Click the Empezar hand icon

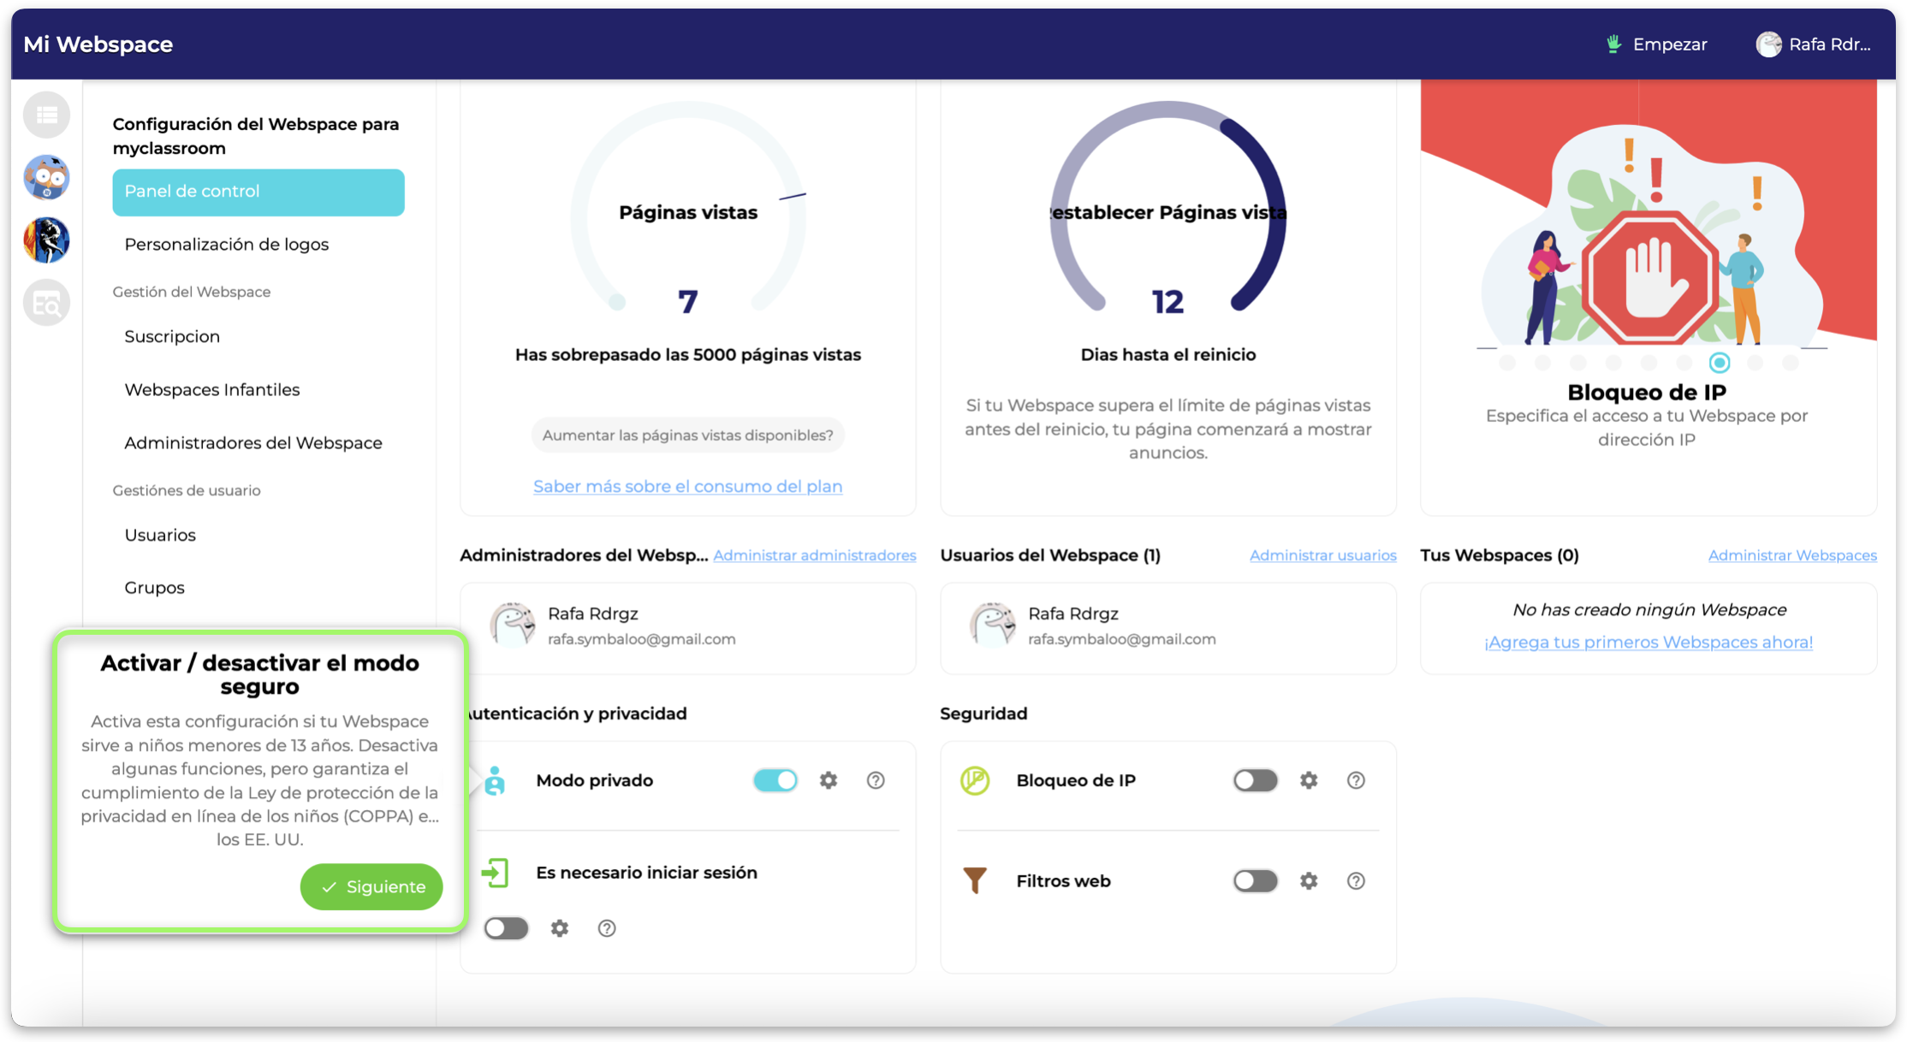[x=1613, y=44]
